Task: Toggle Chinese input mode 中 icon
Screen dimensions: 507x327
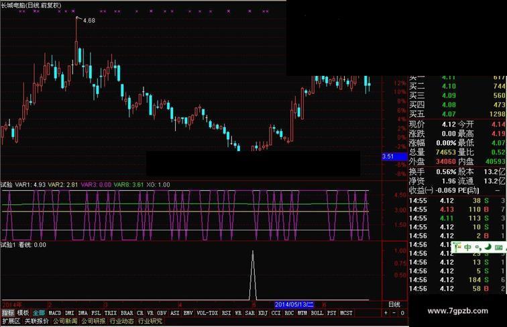Action: [x=467, y=248]
